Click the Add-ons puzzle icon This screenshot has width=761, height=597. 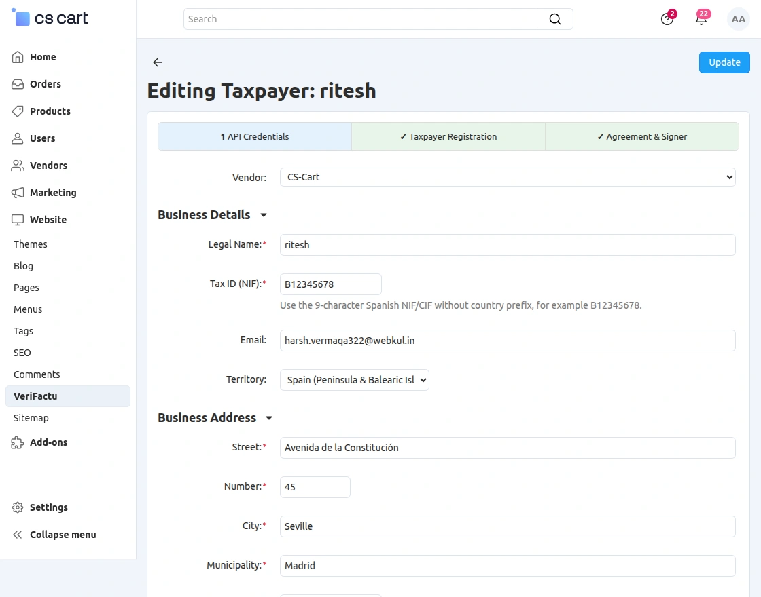(18, 442)
